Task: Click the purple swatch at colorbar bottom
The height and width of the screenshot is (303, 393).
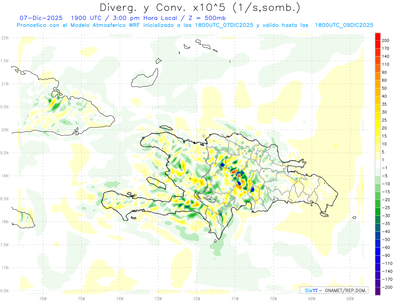Action: pos(378,291)
